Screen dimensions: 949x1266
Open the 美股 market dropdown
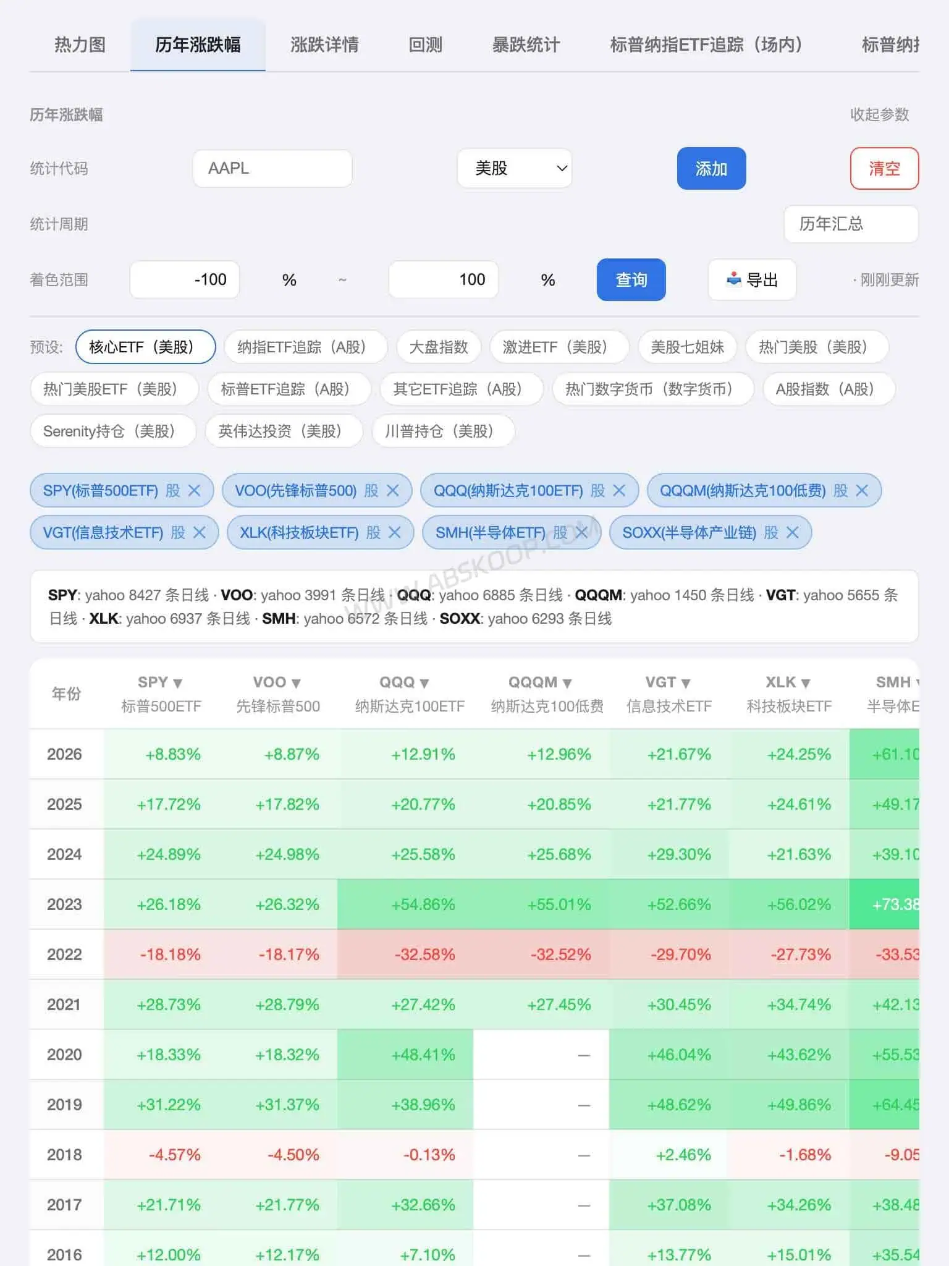click(x=515, y=168)
